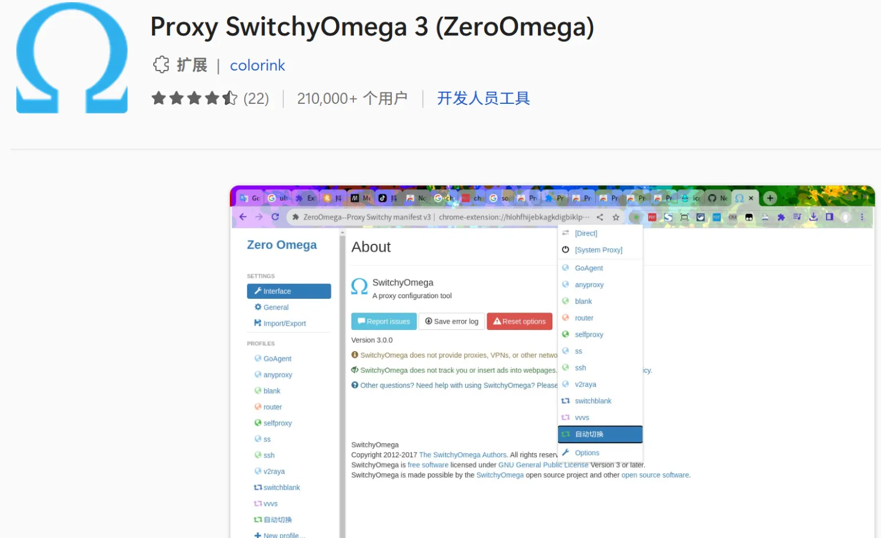Click the browser forward arrow in screenshot
The image size is (881, 538).
[259, 217]
